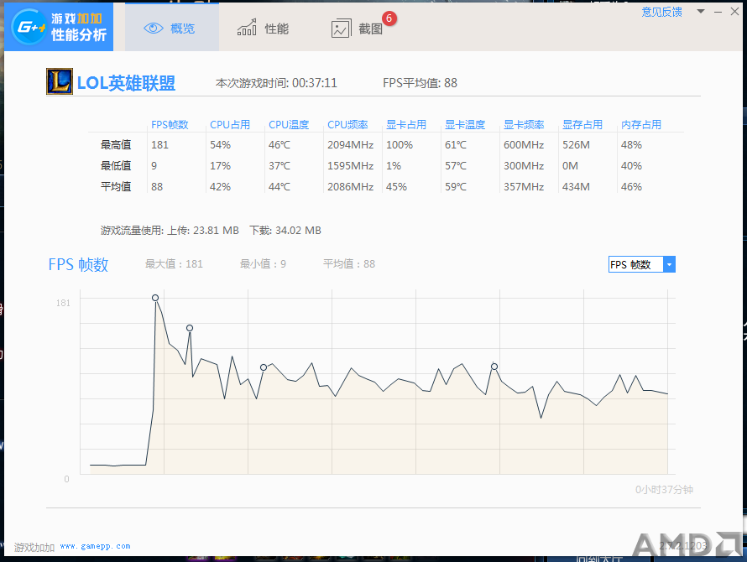Click the FPS 帧数 chart heading
The height and width of the screenshot is (562, 747).
79,264
